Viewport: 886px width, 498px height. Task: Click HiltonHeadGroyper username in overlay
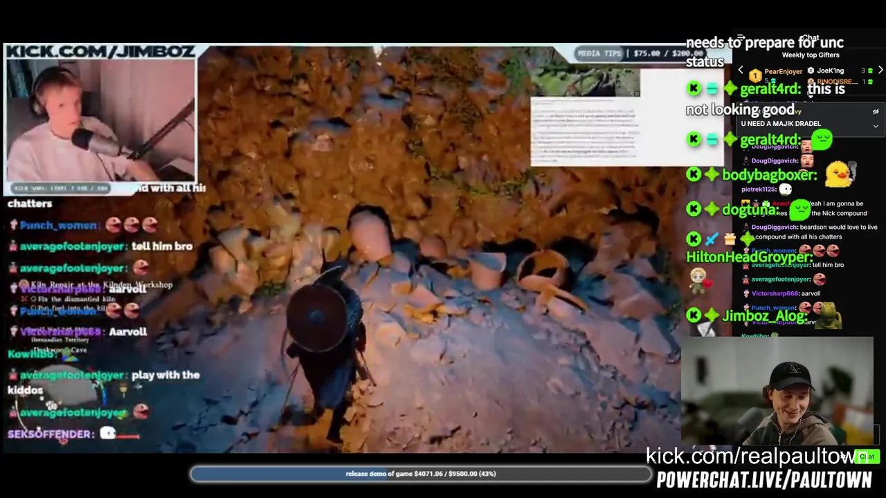(x=749, y=257)
